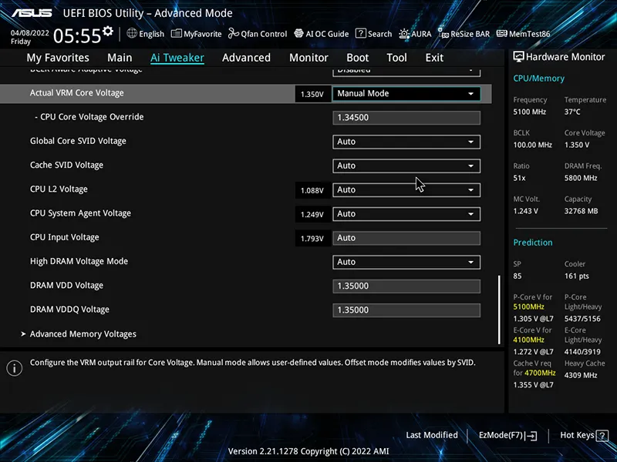The height and width of the screenshot is (462, 617).
Task: Open Actual VRM Core Voltage dropdown
Action: [x=406, y=93]
